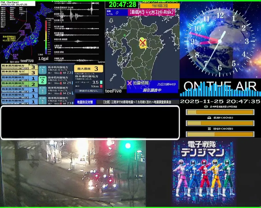The height and width of the screenshot is (208, 261).
Task: Click the red X epicenter marker on Kyushu map
Action: click(x=143, y=43)
